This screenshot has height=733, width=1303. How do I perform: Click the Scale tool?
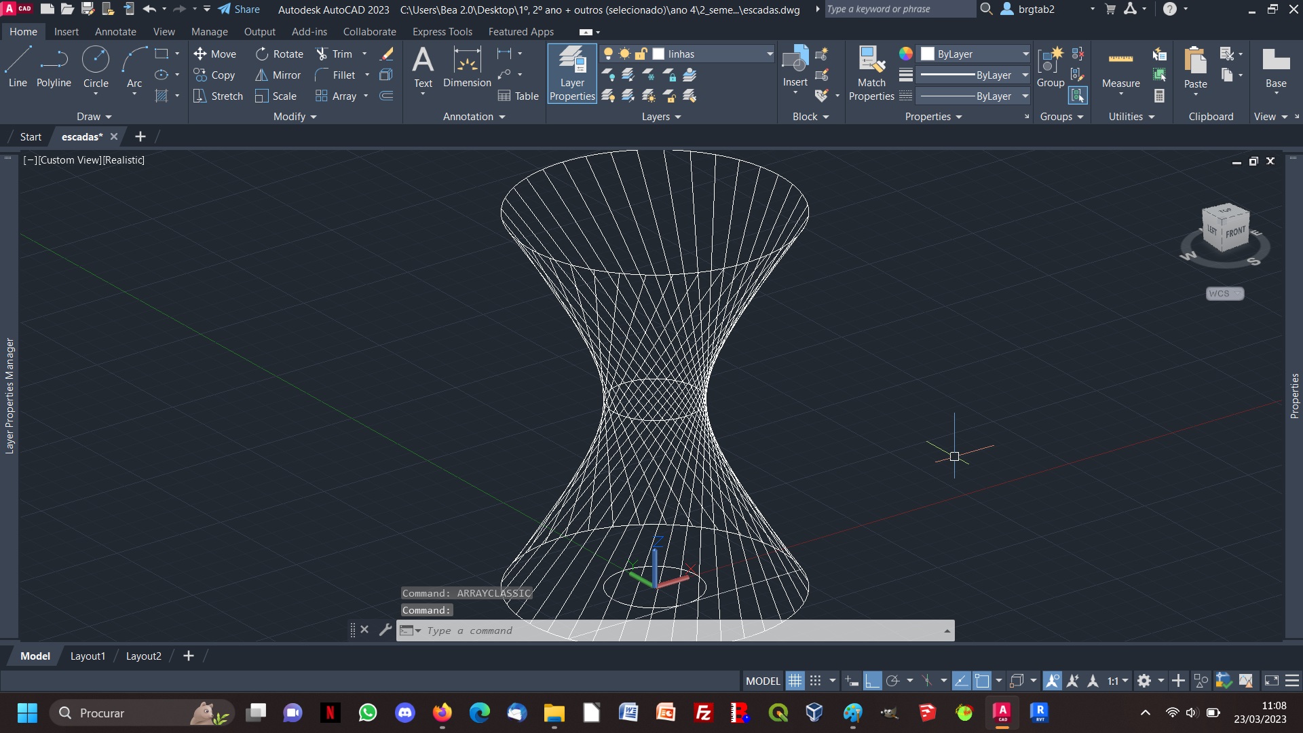[x=276, y=96]
